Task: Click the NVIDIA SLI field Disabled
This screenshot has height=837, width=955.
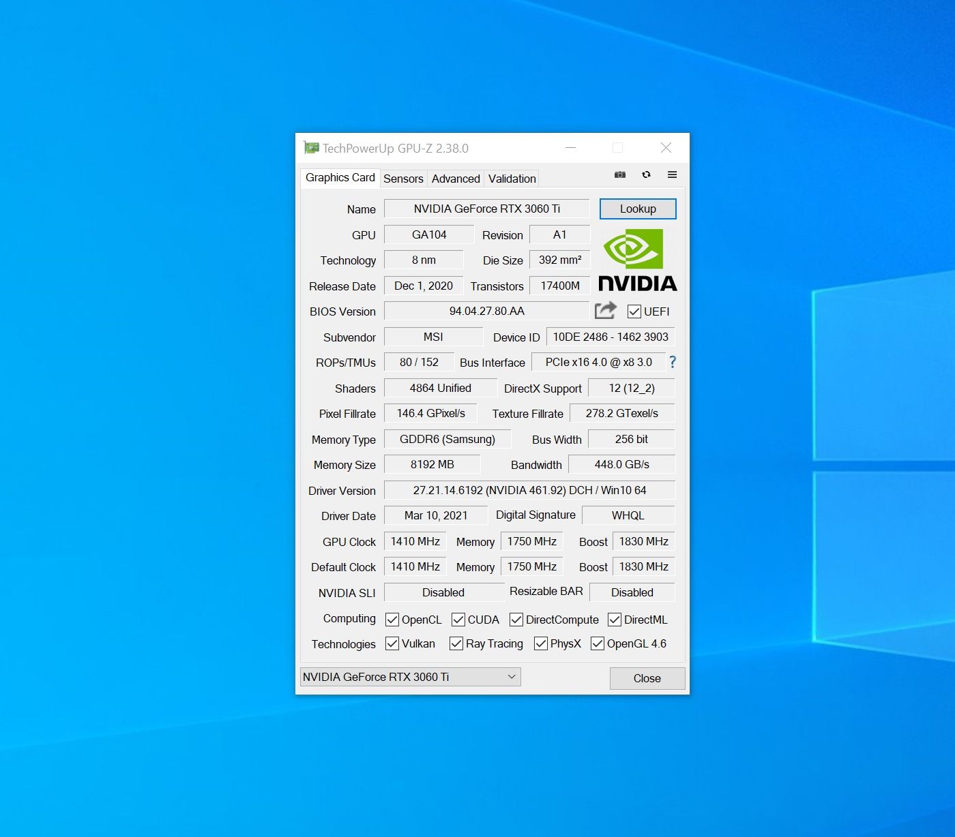Action: click(443, 592)
